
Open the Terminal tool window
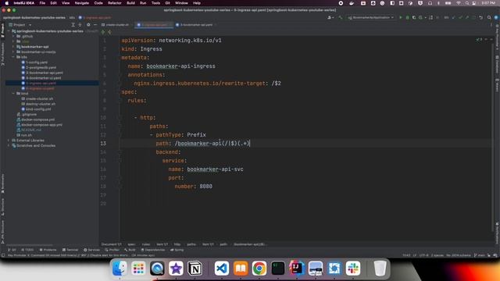click(x=70, y=250)
